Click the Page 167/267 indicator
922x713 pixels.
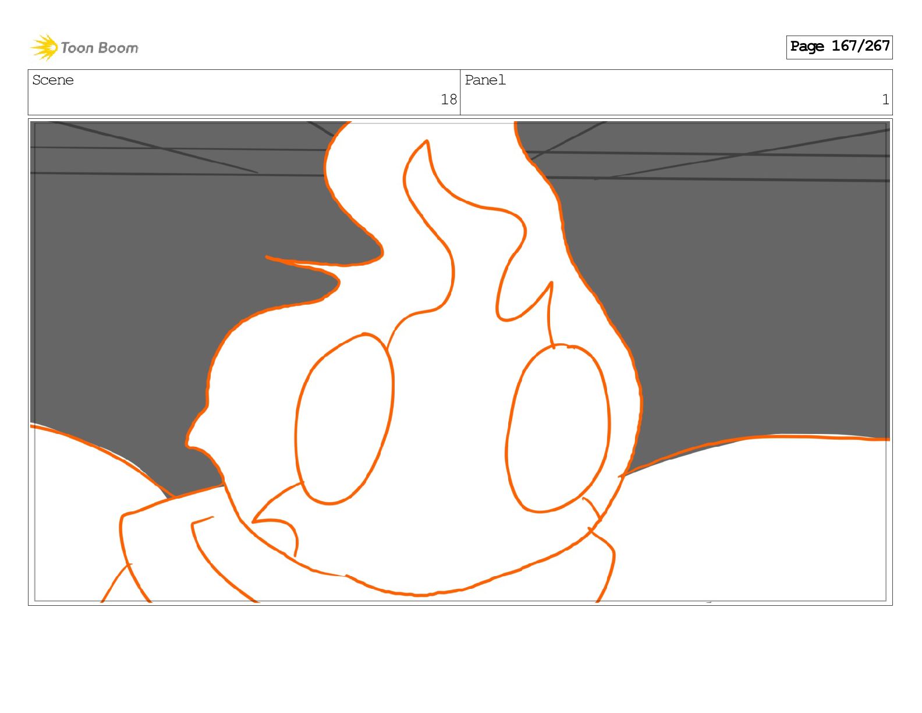click(x=839, y=47)
